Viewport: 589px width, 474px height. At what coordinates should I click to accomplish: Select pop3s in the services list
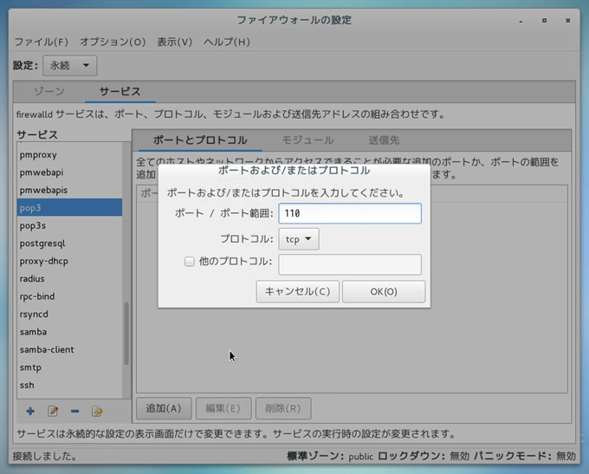pyautogui.click(x=69, y=225)
